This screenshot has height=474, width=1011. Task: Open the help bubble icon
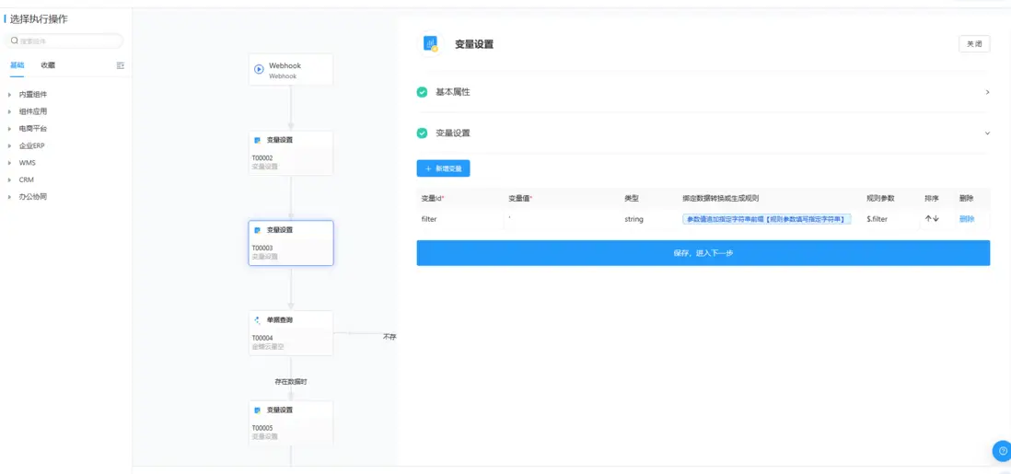click(x=1002, y=451)
